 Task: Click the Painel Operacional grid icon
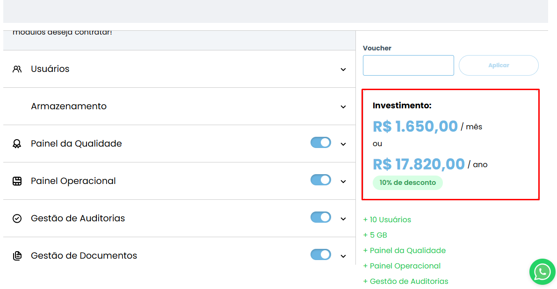coord(17,181)
